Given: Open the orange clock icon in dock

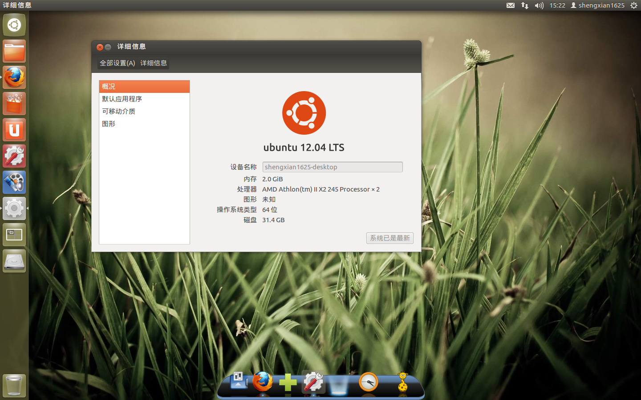Looking at the screenshot, I should pyautogui.click(x=369, y=382).
